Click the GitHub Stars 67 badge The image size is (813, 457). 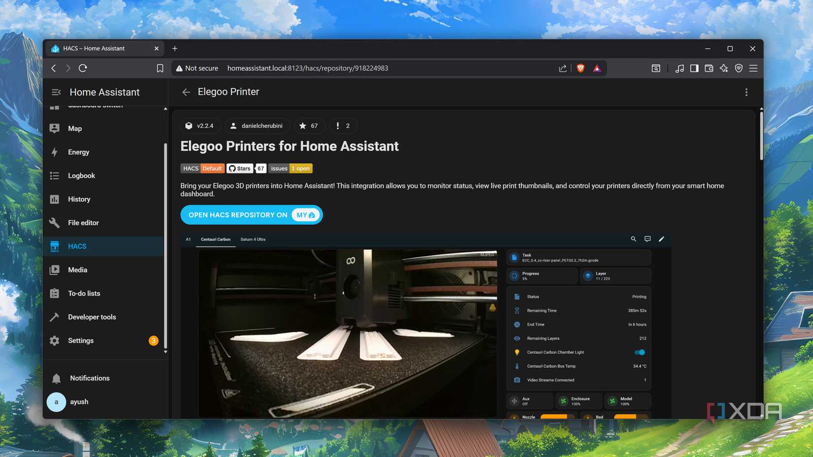246,168
